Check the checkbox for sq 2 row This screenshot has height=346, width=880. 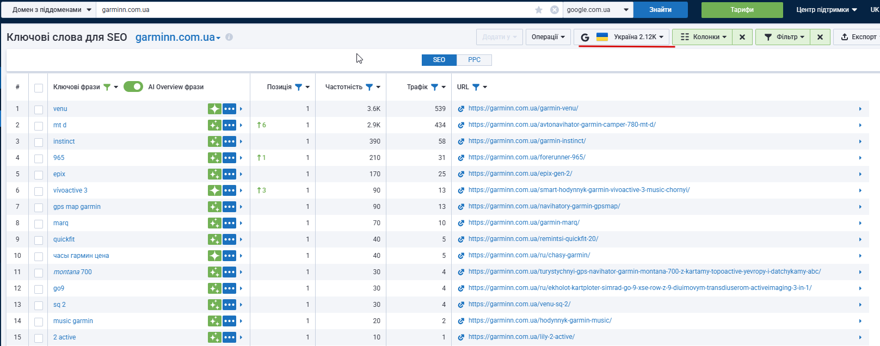coord(39,306)
